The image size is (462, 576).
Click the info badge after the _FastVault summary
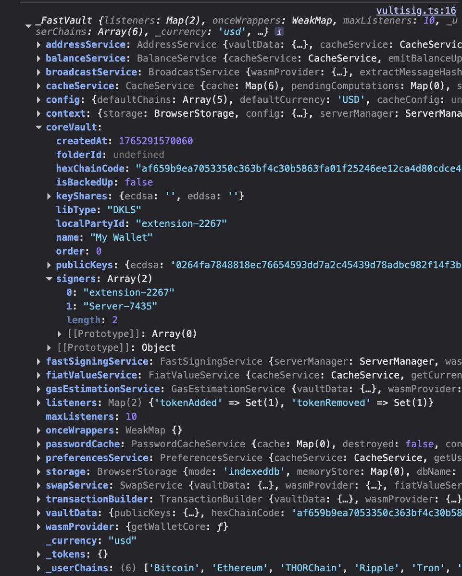(279, 32)
